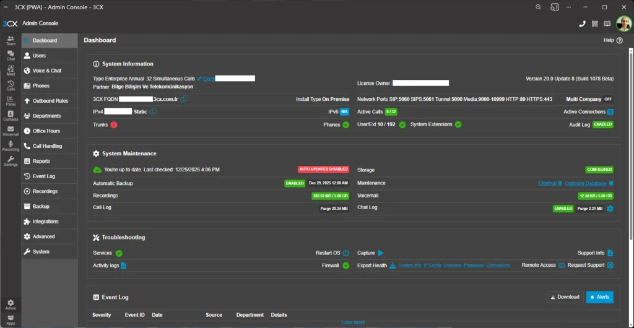This screenshot has height=328, width=634.
Task: Toggle the Multi Company OFF switch
Action: coord(608,100)
